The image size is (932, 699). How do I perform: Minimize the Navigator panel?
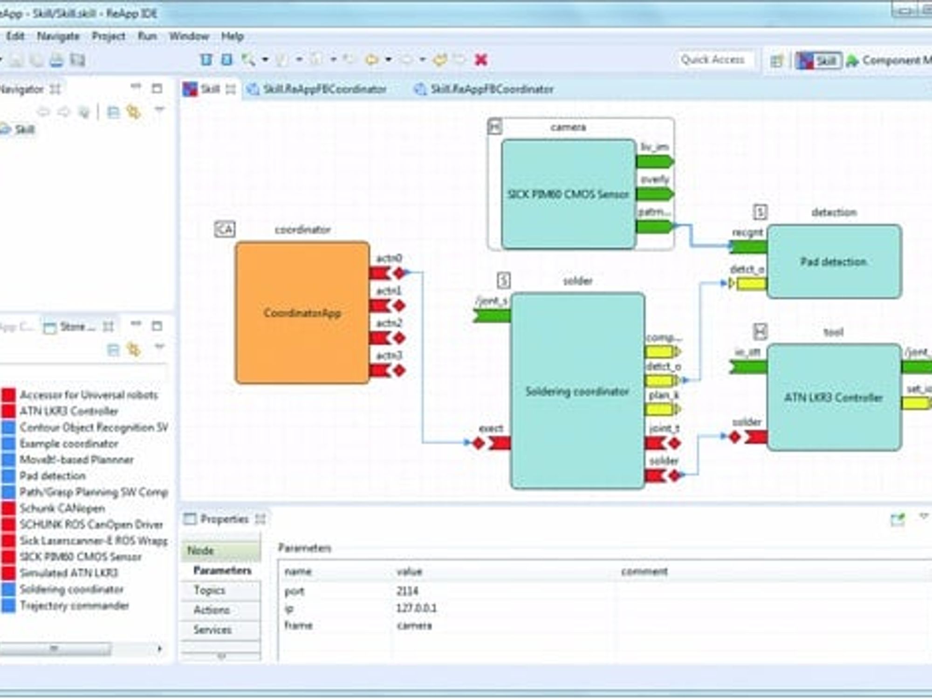coord(136,87)
